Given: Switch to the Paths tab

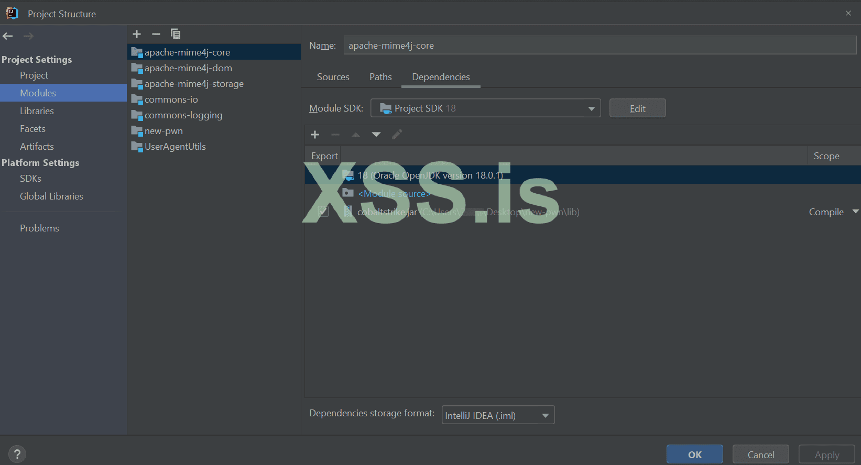Looking at the screenshot, I should tap(380, 77).
